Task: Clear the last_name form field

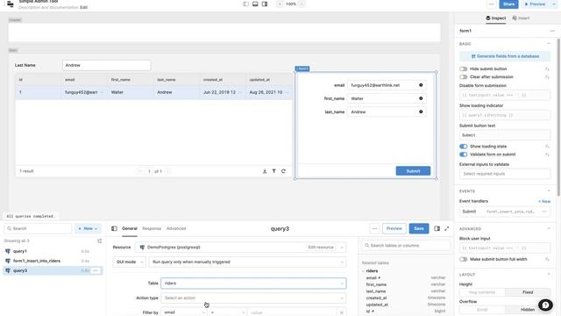Action: 421,111
